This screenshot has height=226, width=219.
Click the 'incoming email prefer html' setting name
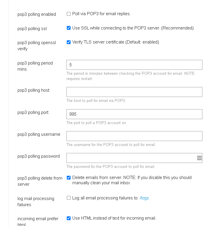[38, 222]
